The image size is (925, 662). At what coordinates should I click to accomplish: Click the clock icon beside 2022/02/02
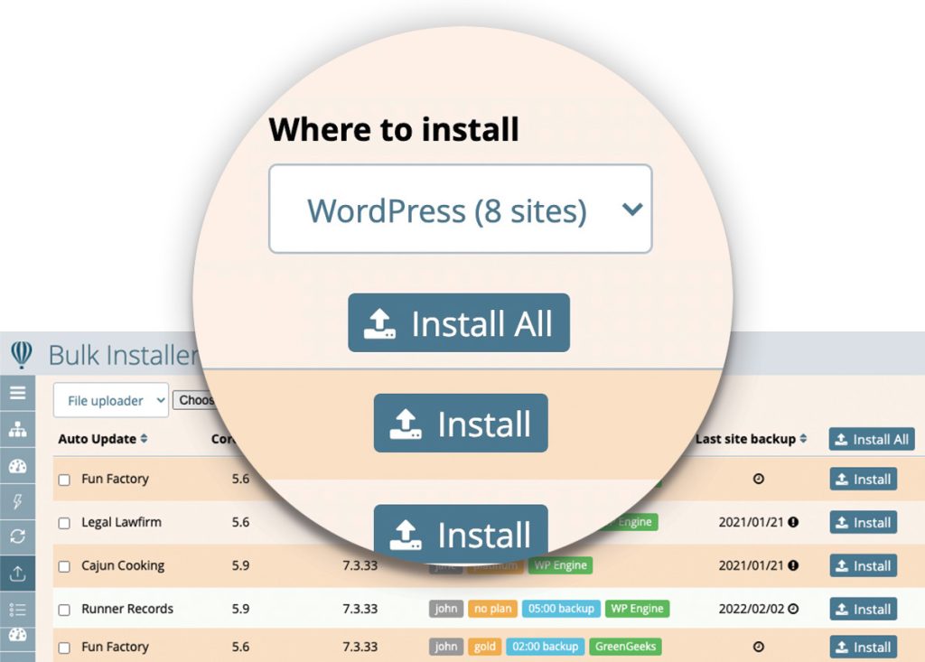[x=793, y=609]
